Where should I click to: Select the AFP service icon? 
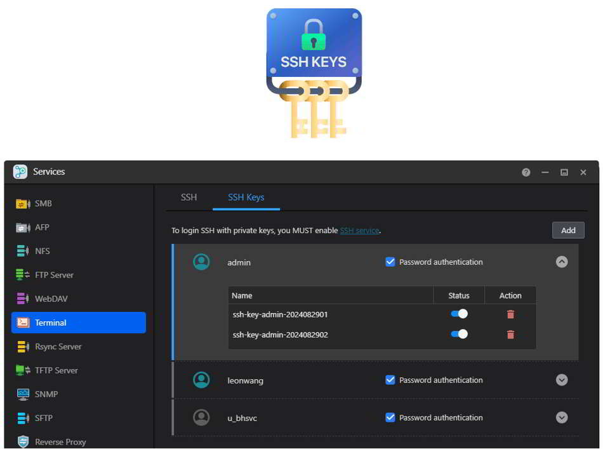coord(23,227)
